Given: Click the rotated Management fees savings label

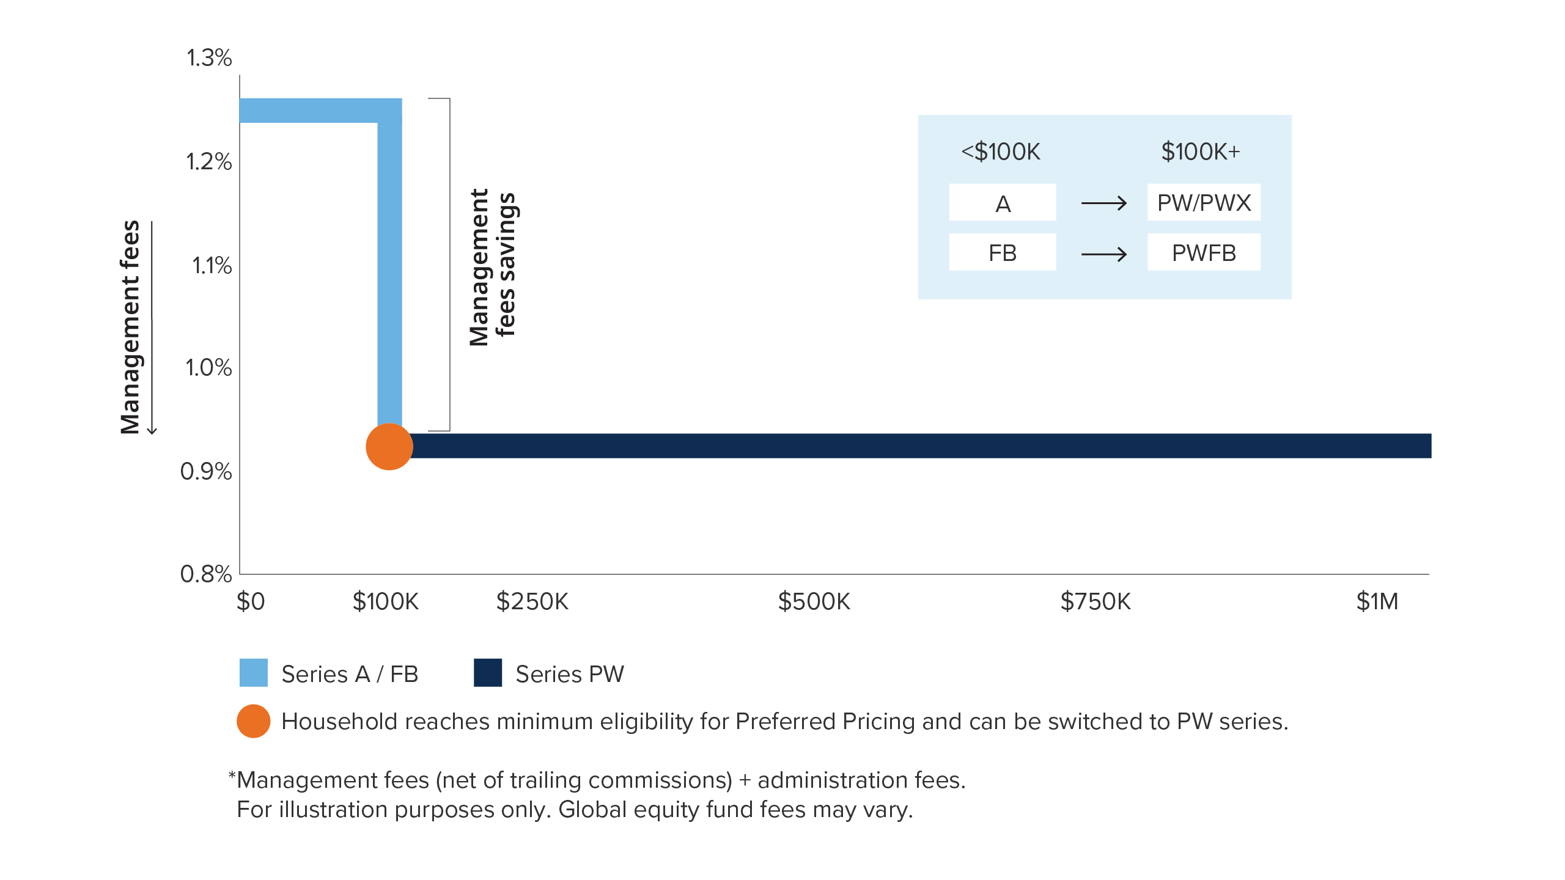Looking at the screenshot, I should pos(492,267).
